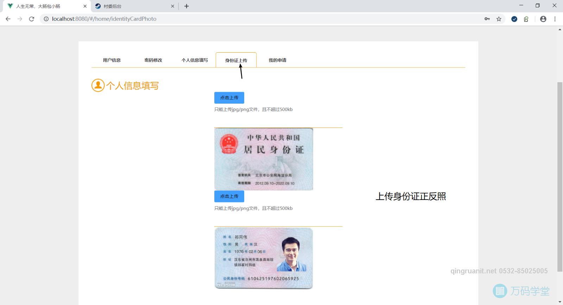Open the 用户信息 tab
This screenshot has width=563, height=305.
(x=112, y=60)
